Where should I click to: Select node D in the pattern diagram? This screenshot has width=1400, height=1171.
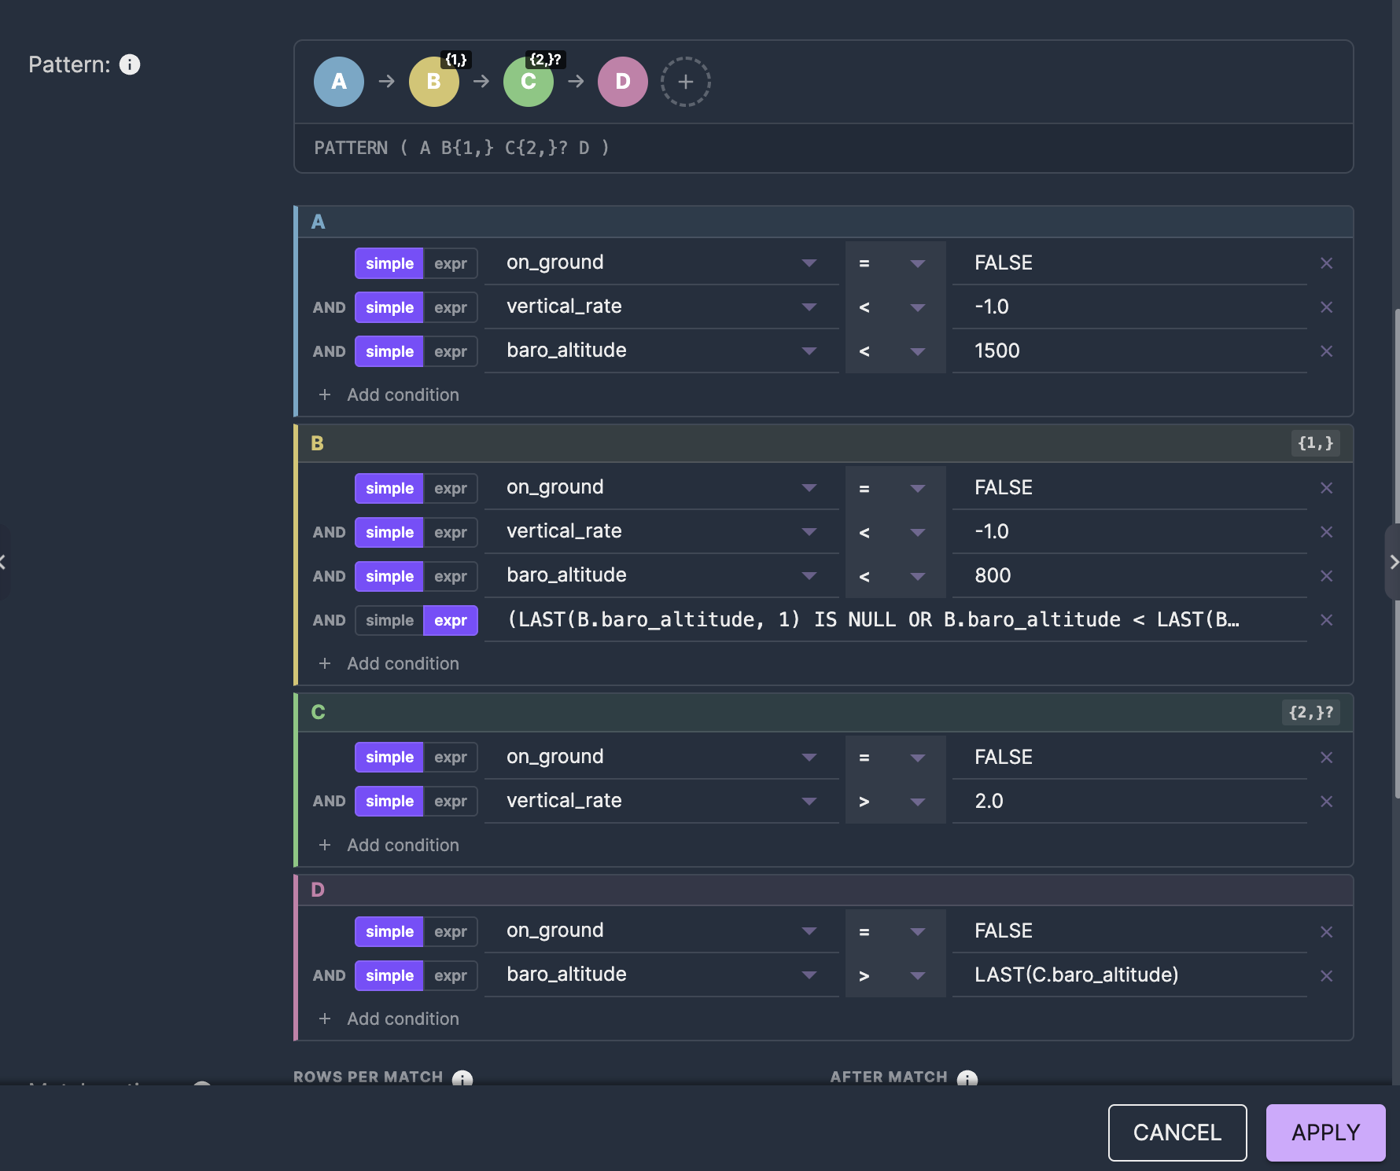622,81
